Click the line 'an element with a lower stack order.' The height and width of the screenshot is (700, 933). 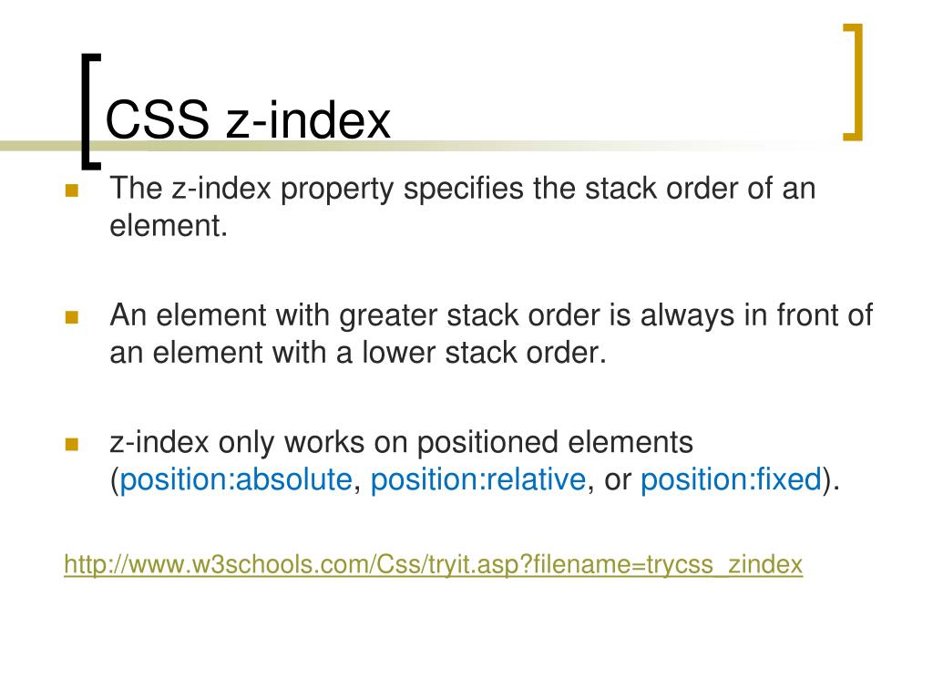click(357, 353)
